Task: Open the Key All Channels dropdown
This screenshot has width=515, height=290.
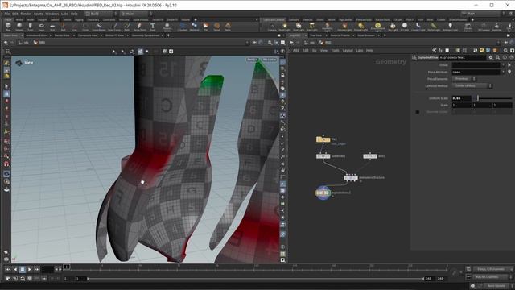Action: pyautogui.click(x=493, y=277)
